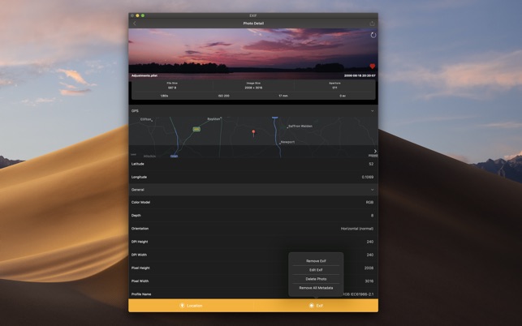
Task: Click the General section header label
Action: coord(137,190)
